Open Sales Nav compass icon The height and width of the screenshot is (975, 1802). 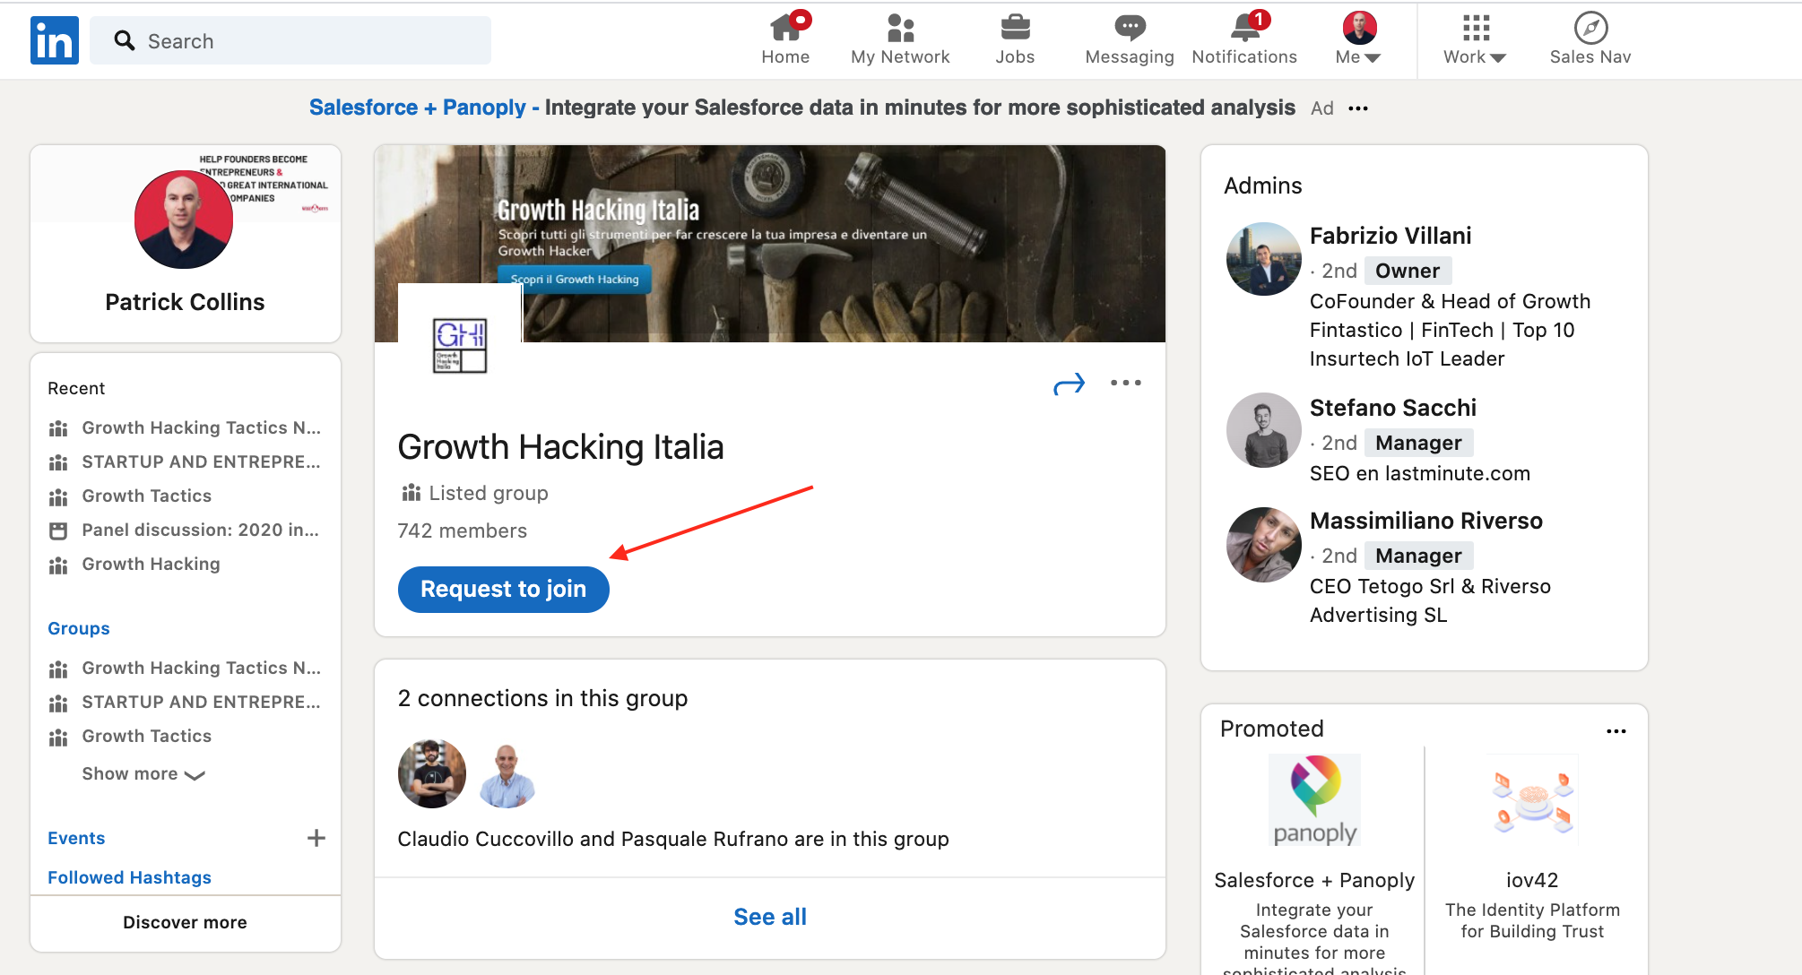pos(1590,40)
